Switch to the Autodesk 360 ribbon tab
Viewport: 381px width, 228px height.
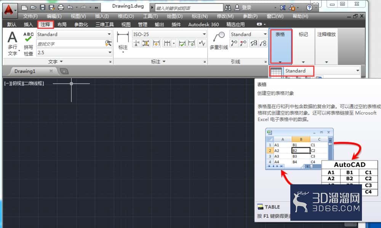203,24
